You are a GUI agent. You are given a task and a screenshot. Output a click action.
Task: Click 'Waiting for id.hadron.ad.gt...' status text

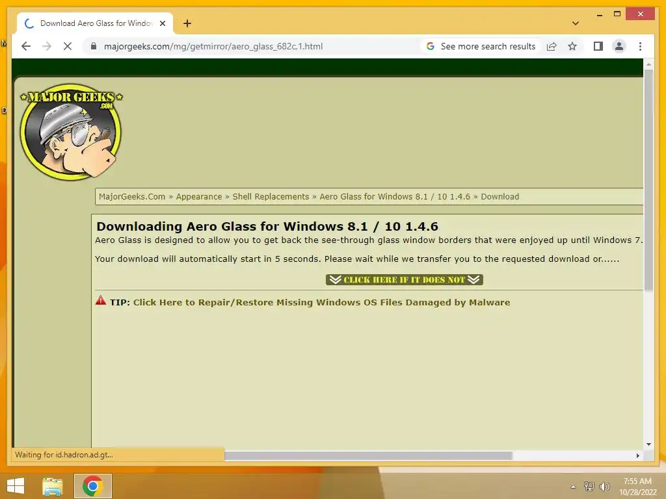(64, 454)
